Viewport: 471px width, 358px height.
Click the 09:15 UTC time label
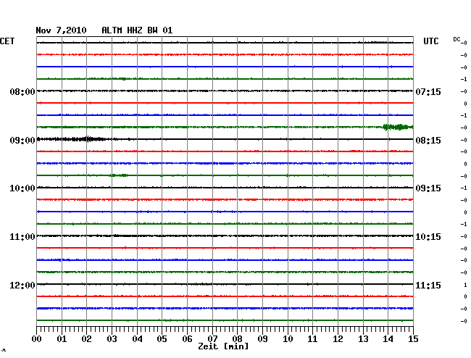click(x=428, y=188)
